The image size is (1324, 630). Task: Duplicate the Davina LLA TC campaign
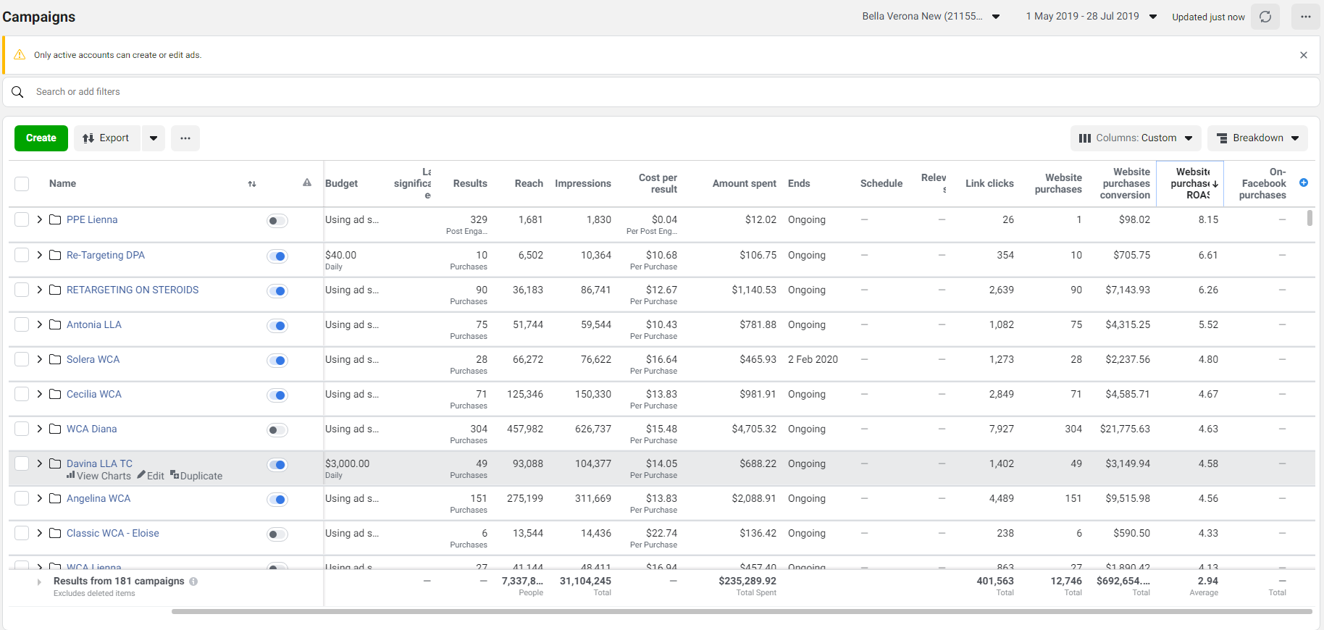(x=196, y=476)
